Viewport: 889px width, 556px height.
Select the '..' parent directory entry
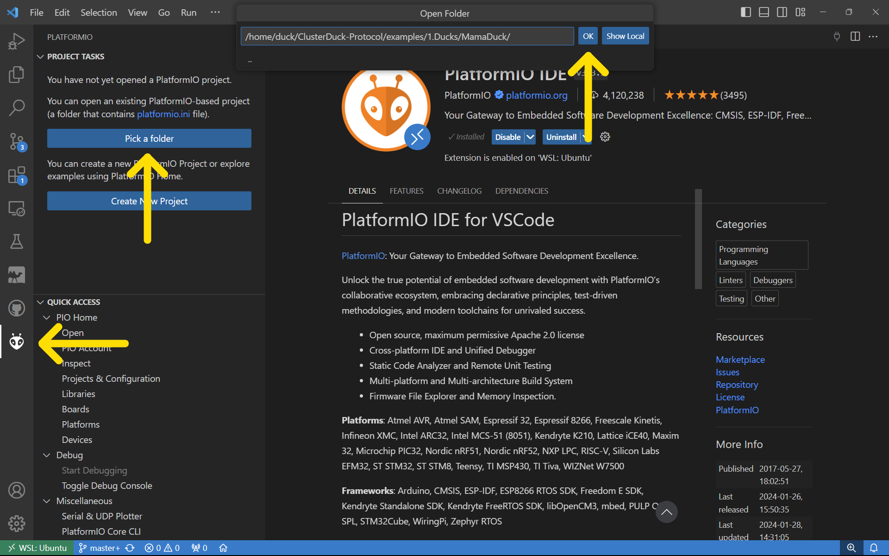point(444,60)
